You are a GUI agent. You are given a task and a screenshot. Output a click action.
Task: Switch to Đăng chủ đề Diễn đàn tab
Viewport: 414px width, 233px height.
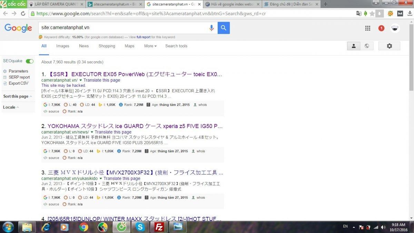[290, 4]
